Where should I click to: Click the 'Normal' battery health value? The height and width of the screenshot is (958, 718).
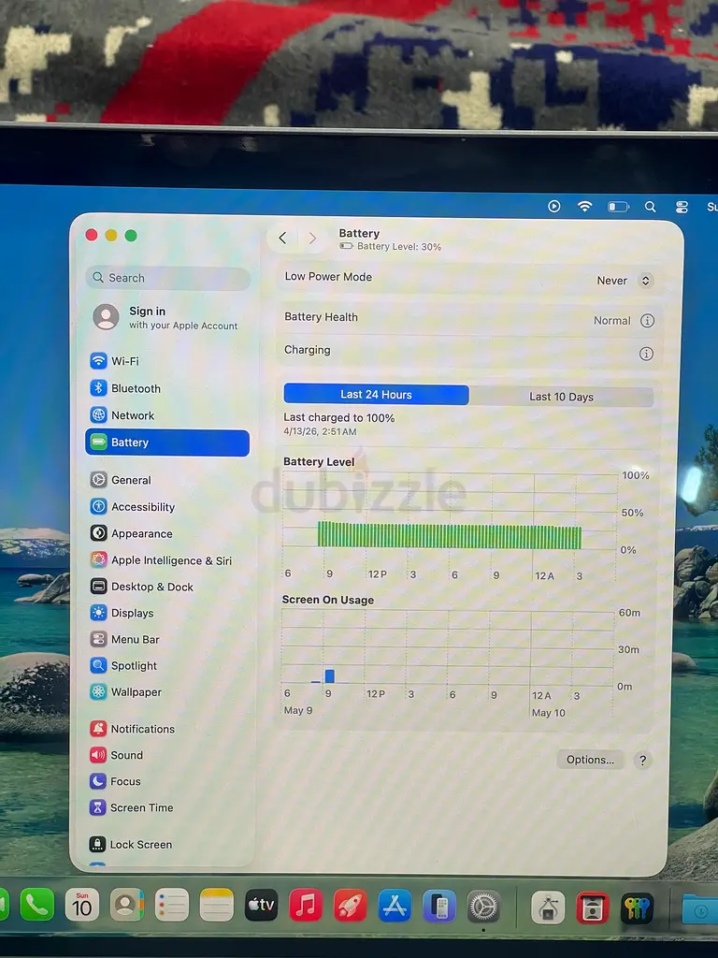pos(611,320)
